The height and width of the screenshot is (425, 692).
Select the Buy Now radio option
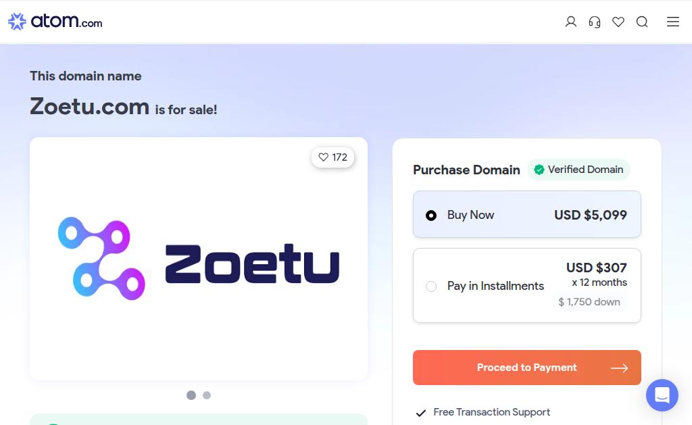431,216
